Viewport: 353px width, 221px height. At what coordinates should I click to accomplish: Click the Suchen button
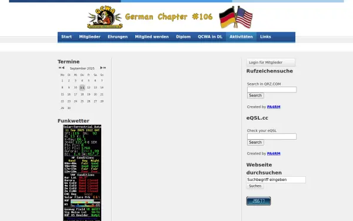[255, 186]
